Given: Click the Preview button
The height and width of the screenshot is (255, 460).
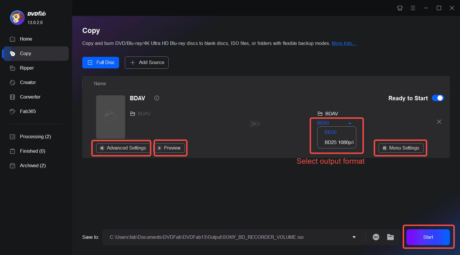Looking at the screenshot, I should click(x=169, y=148).
